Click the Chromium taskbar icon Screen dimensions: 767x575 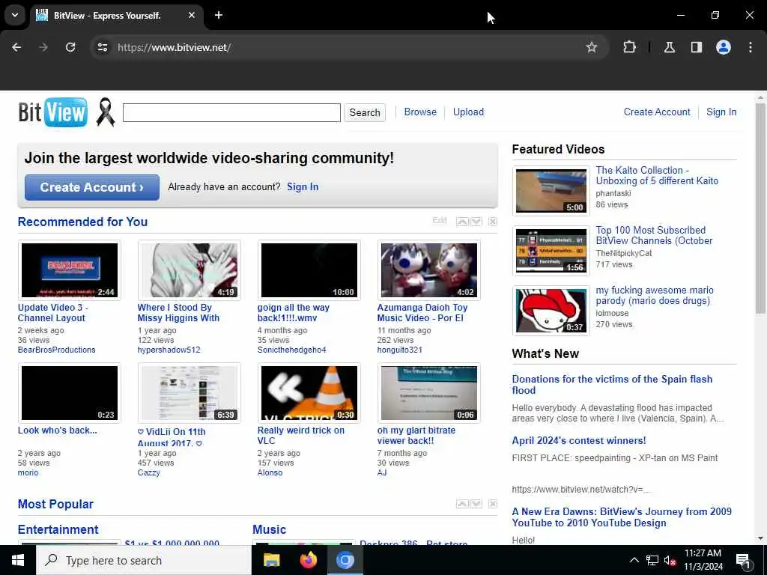click(345, 560)
